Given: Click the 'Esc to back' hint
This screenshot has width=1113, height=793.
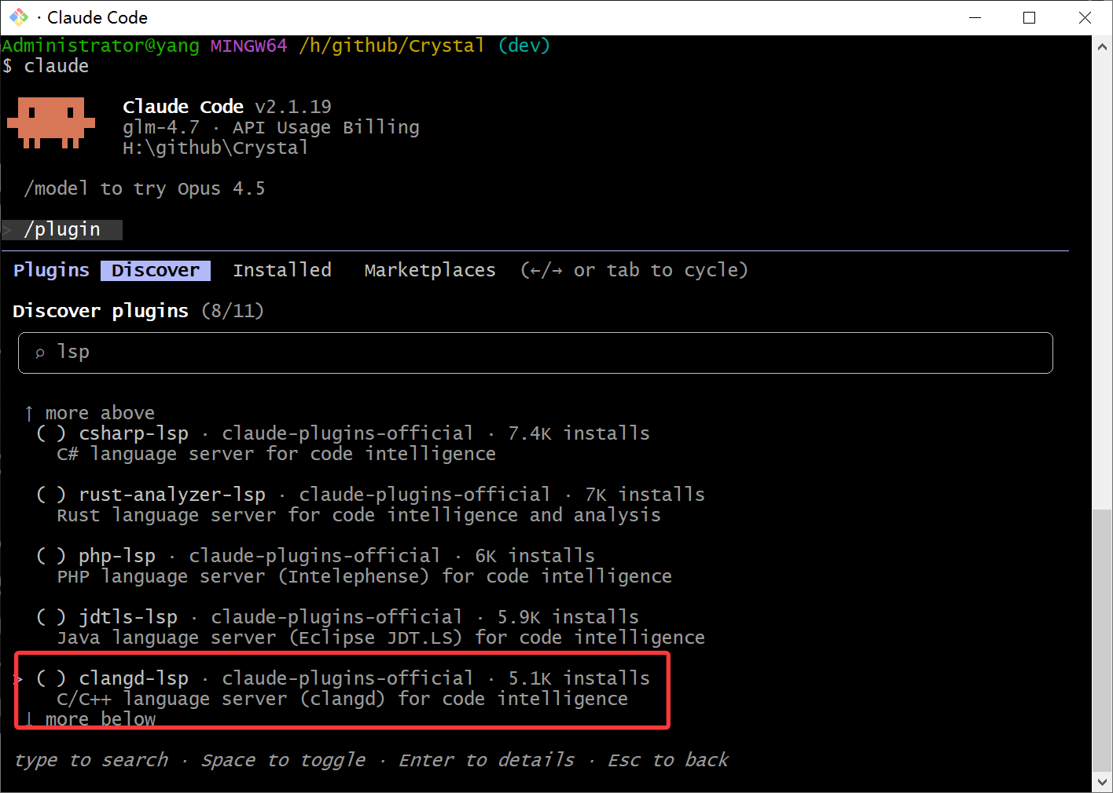Looking at the screenshot, I should tap(668, 760).
